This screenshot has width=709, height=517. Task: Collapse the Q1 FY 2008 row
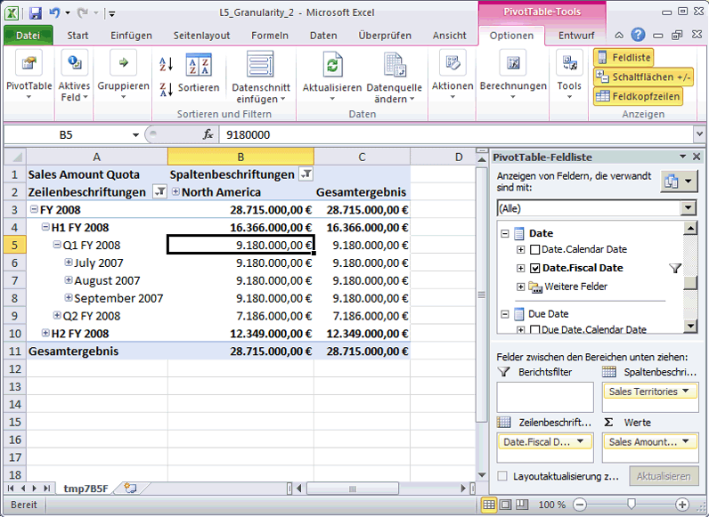(x=56, y=245)
